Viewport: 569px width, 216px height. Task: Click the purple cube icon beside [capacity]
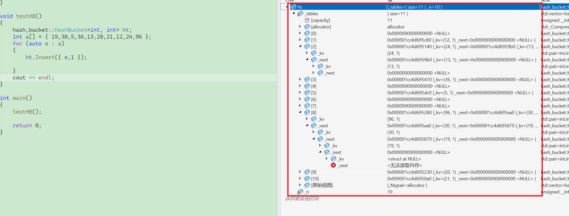click(307, 20)
